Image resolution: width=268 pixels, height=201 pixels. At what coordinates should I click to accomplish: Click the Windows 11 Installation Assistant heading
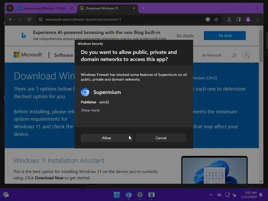(x=59, y=160)
